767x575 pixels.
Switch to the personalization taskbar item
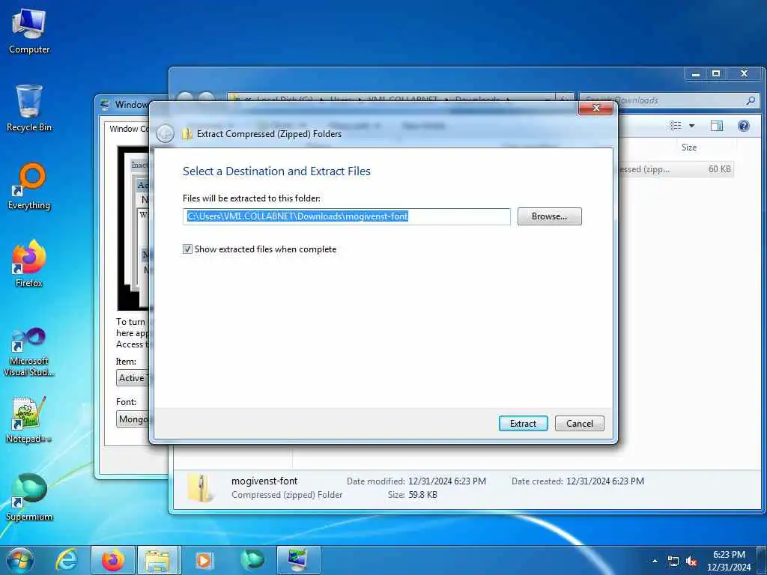click(x=298, y=560)
